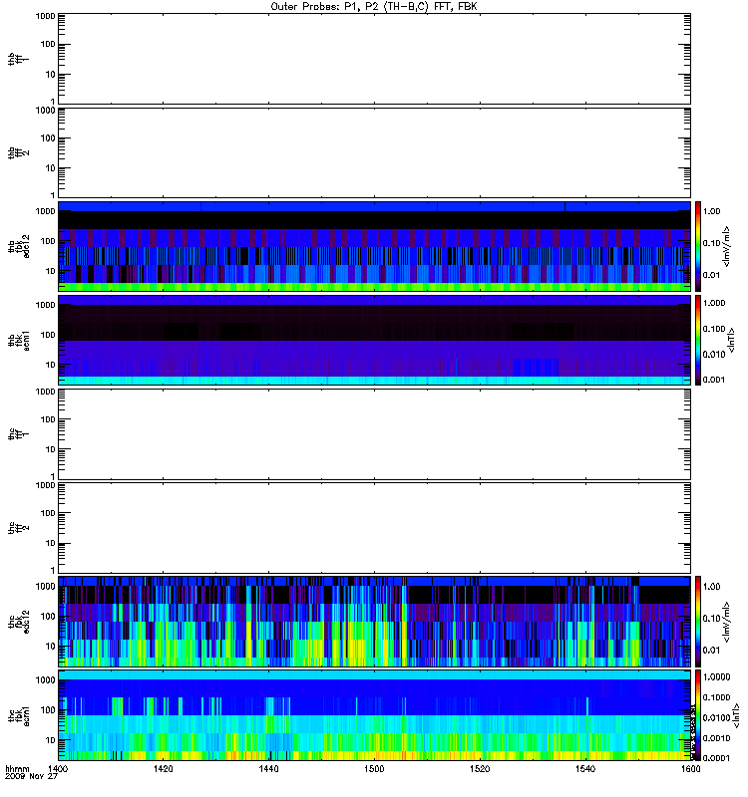The image size is (748, 797).
Task: Click the first empty thc panel labeled 1
Action: point(374,434)
